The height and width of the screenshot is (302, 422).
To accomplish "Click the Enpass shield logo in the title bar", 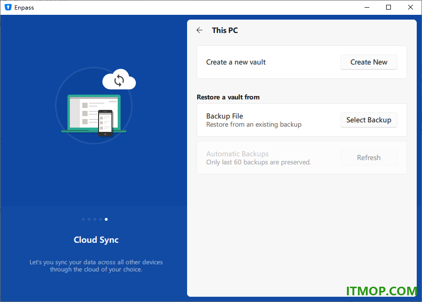I will (x=8, y=7).
